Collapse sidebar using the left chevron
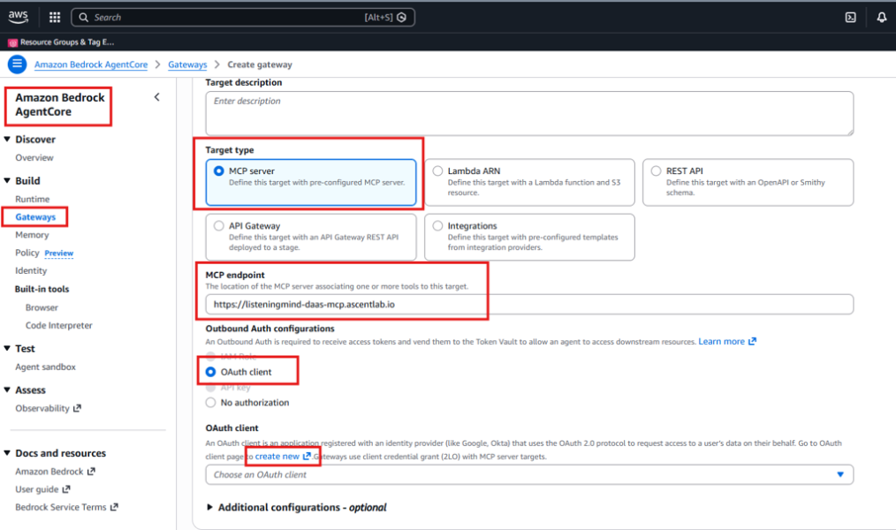Image resolution: width=896 pixels, height=530 pixels. coord(157,97)
